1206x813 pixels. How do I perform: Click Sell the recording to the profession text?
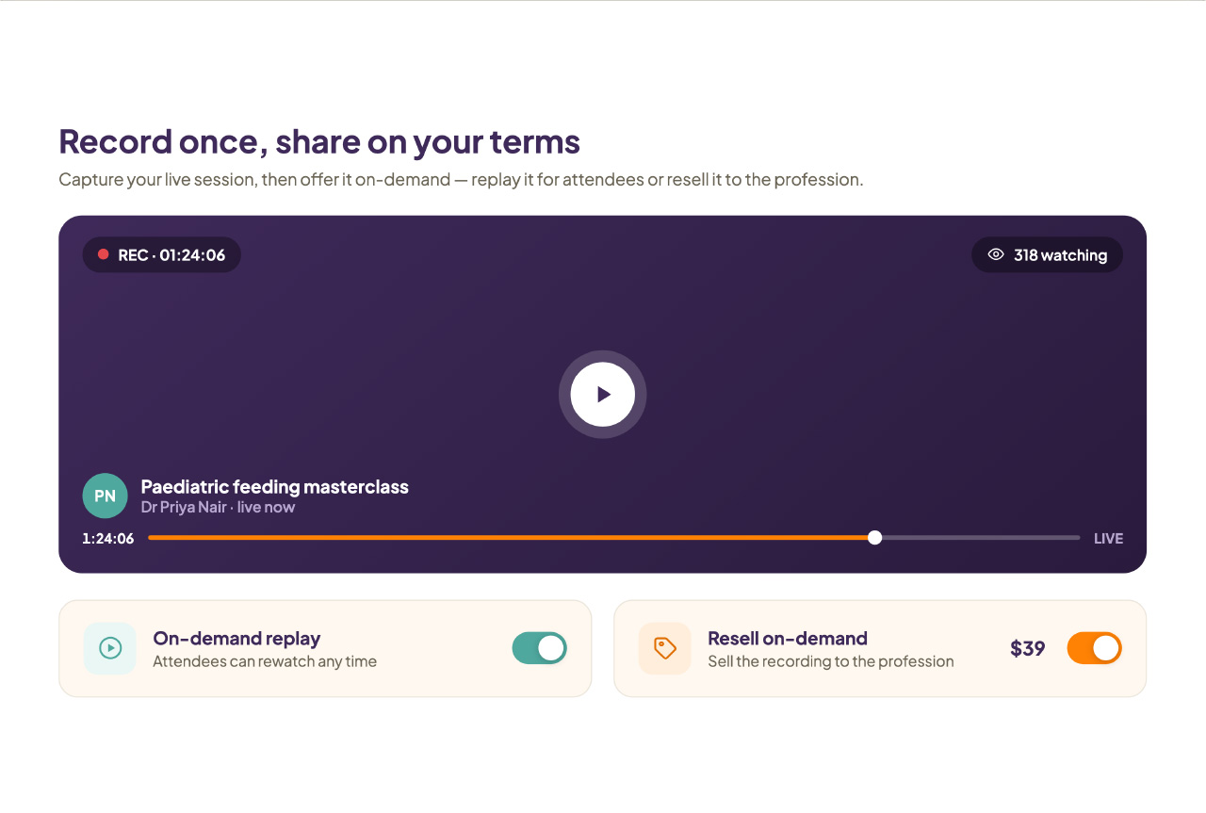coord(831,661)
